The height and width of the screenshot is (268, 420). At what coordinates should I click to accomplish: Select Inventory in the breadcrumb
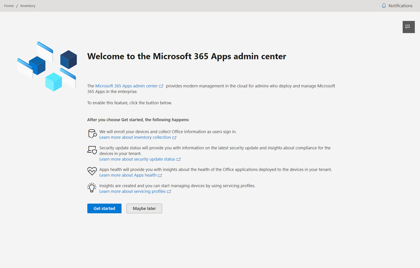28,5
